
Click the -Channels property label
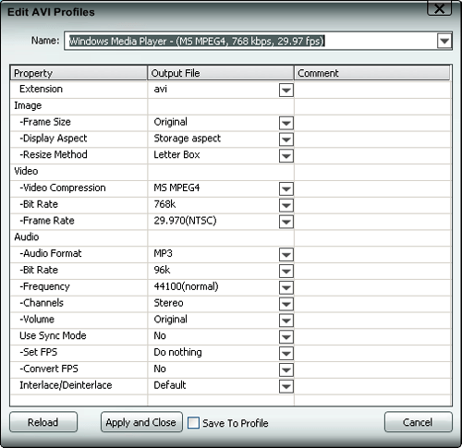point(42,303)
